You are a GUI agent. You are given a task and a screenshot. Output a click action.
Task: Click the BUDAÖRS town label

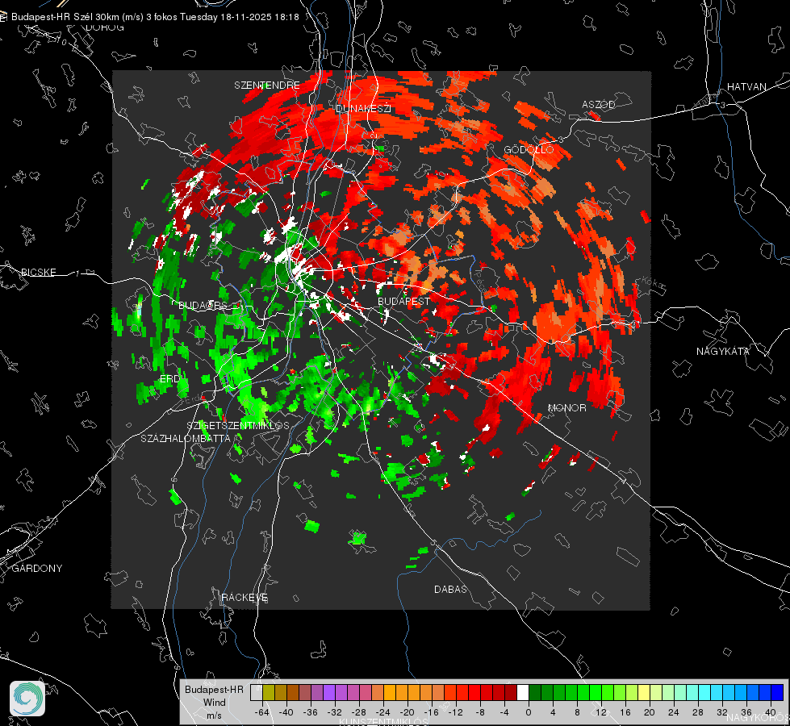click(203, 305)
